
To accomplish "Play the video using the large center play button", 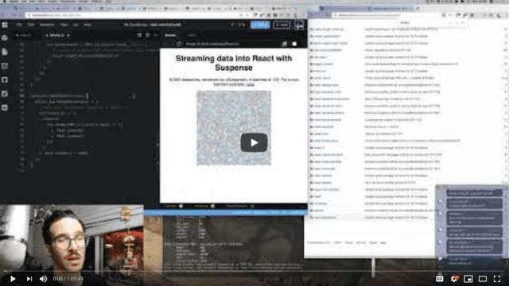I will coord(254,142).
